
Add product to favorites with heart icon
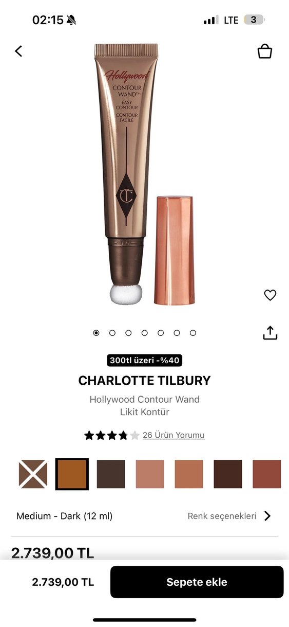pos(270,295)
